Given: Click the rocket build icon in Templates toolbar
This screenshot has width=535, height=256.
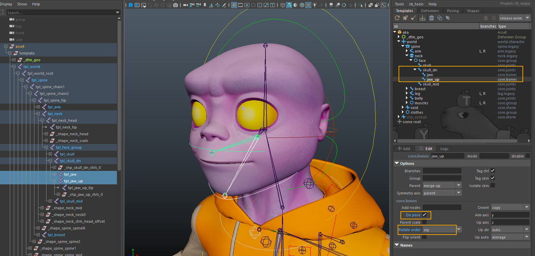Looking at the screenshot, I should [406, 18].
